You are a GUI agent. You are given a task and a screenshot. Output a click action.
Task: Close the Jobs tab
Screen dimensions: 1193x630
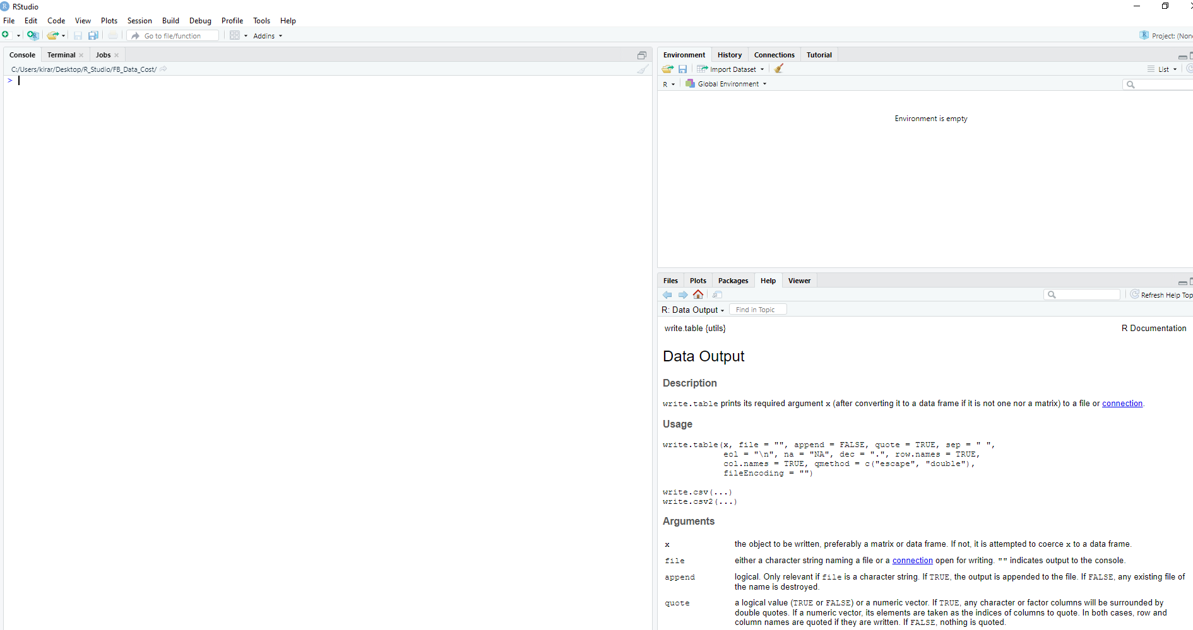117,55
